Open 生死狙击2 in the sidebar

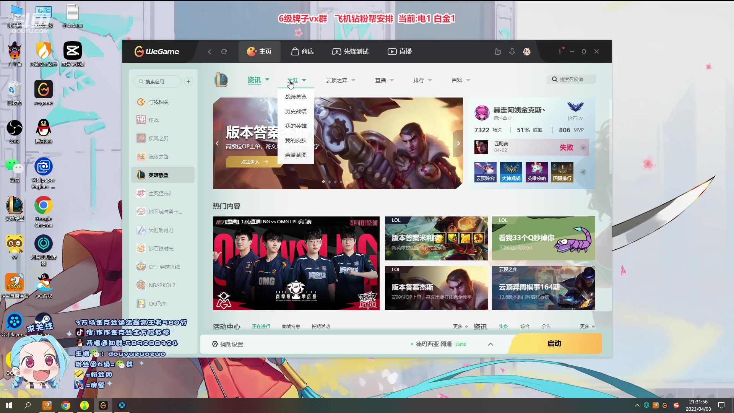click(163, 193)
